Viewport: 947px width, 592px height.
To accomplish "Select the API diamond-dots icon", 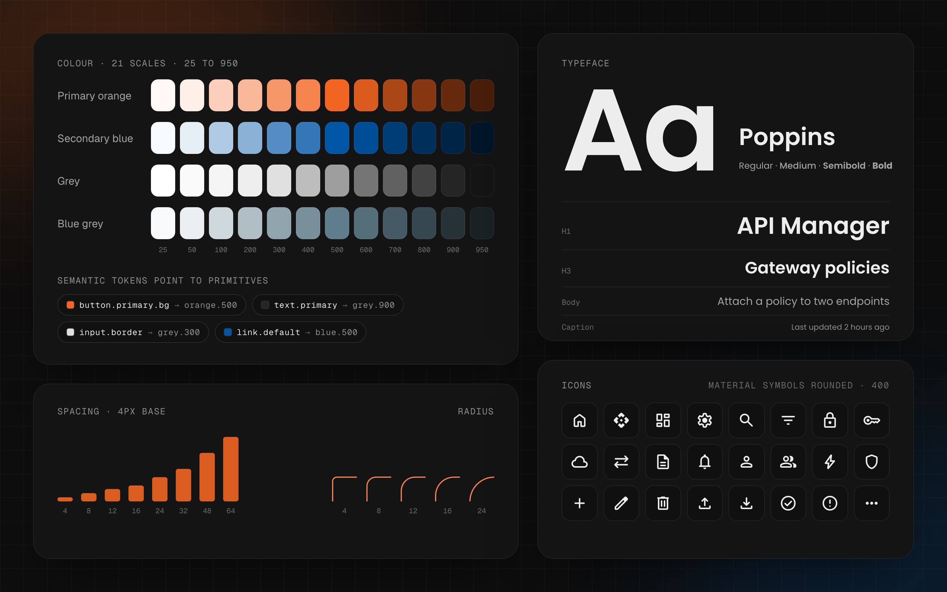I will pyautogui.click(x=621, y=420).
